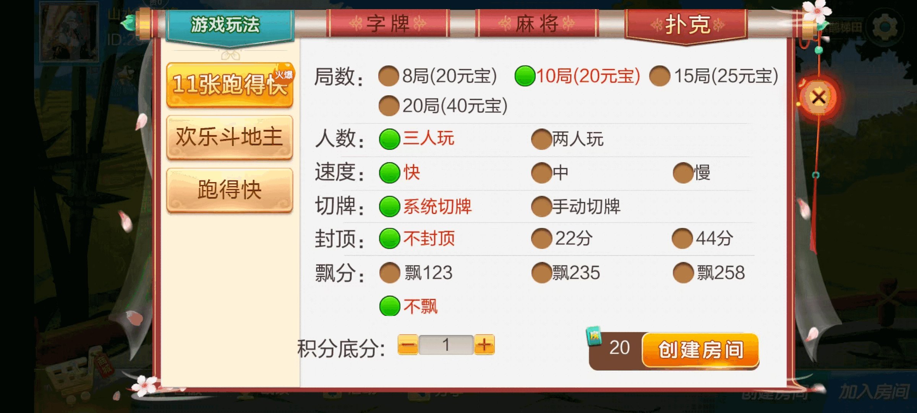The height and width of the screenshot is (413, 917).
Task: Select 手动切牌 option
Action: 576,206
